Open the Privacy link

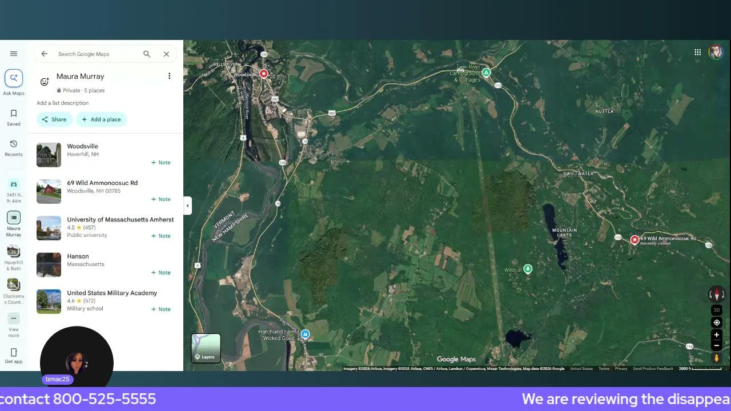tap(621, 369)
